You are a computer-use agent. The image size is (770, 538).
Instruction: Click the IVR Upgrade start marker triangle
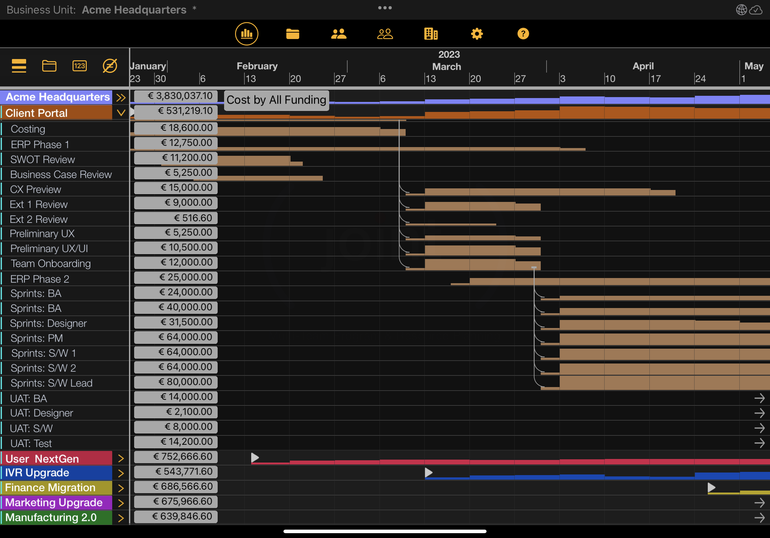pos(428,473)
